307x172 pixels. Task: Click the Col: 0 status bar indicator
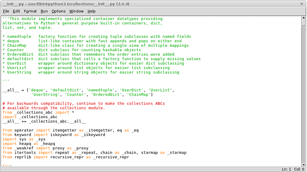point(299,169)
